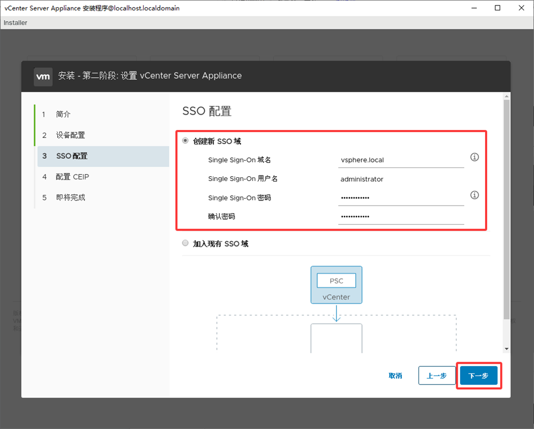Open step 5 即将完成

[70, 197]
